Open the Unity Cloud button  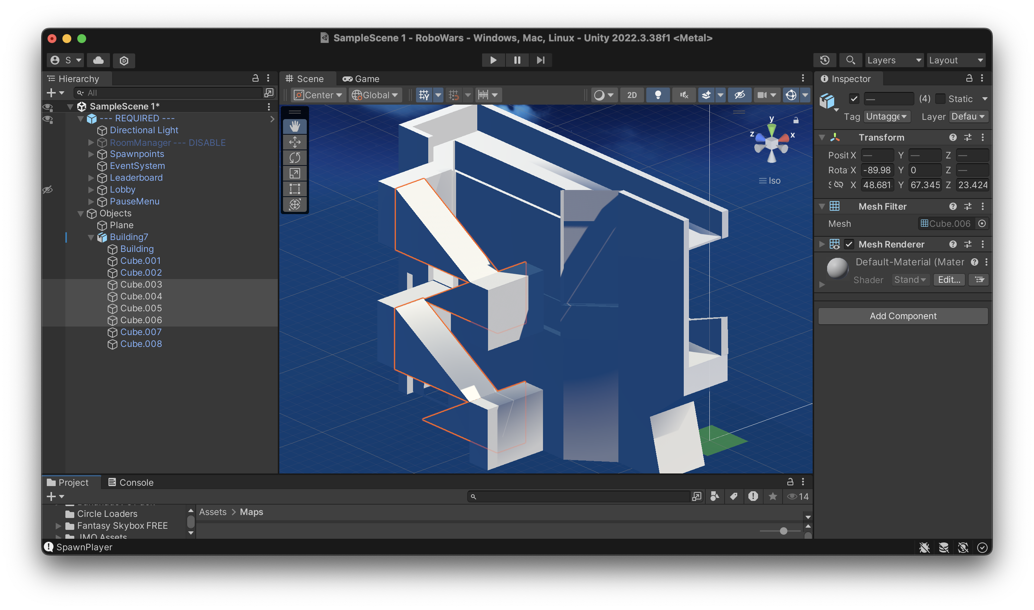coord(98,60)
